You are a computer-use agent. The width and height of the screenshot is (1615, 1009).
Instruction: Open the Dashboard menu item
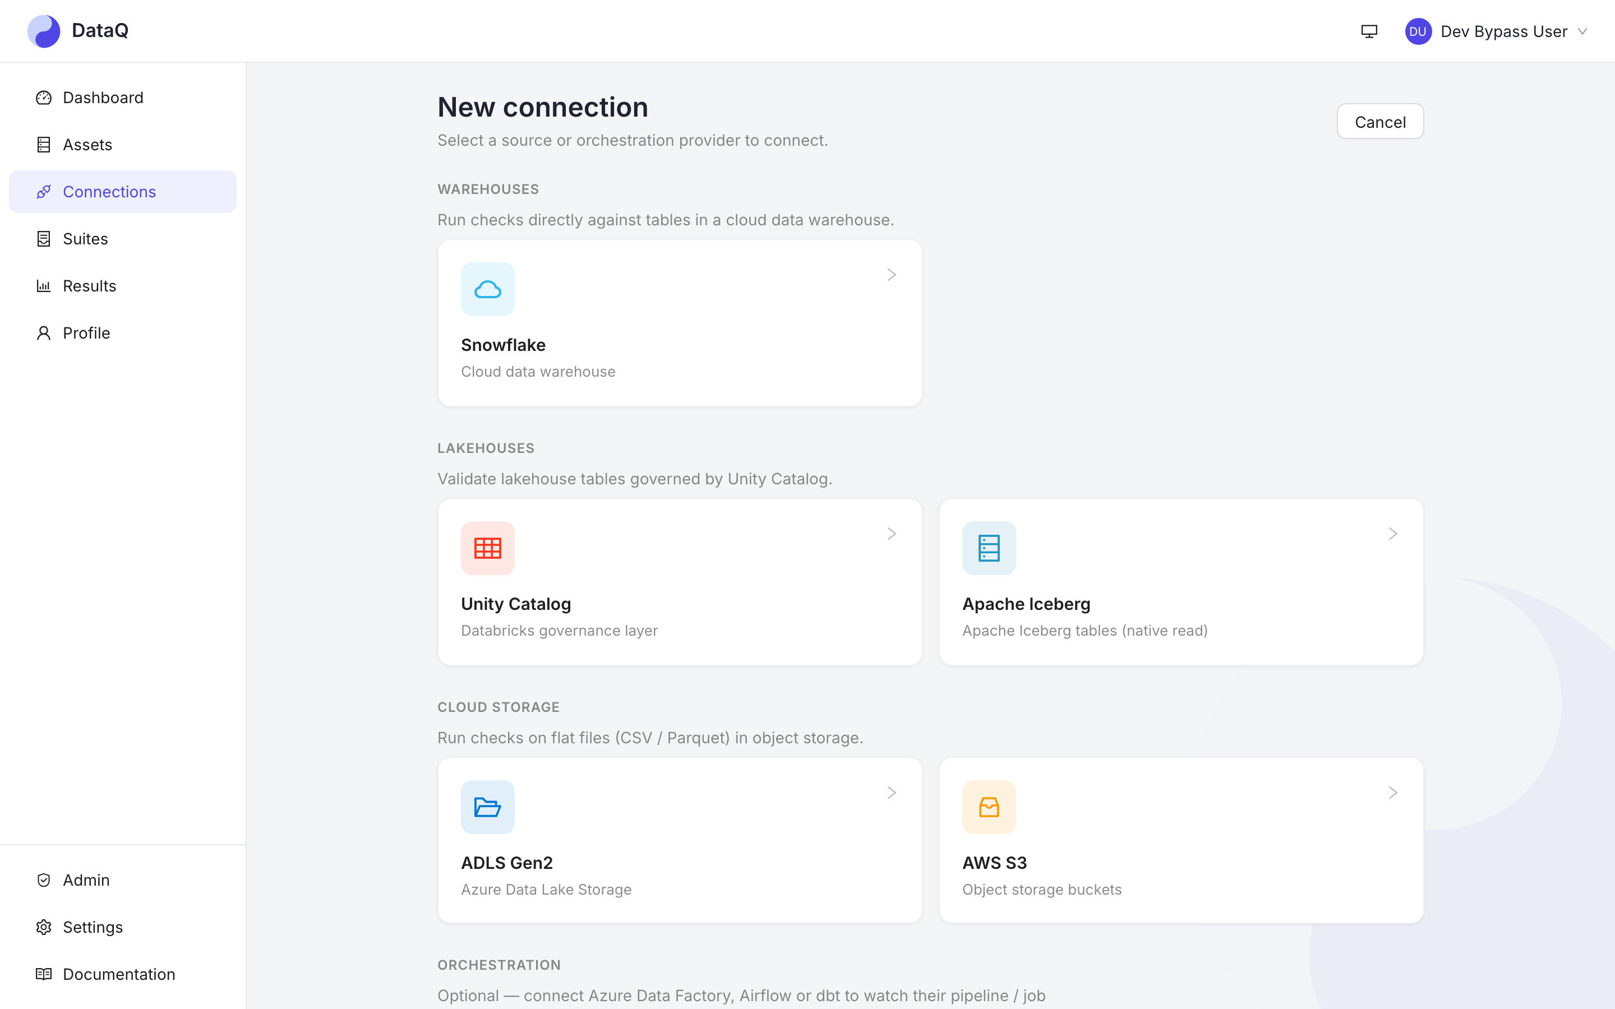click(x=123, y=98)
